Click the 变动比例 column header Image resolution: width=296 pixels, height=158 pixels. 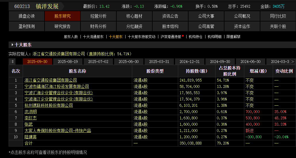point(284,71)
